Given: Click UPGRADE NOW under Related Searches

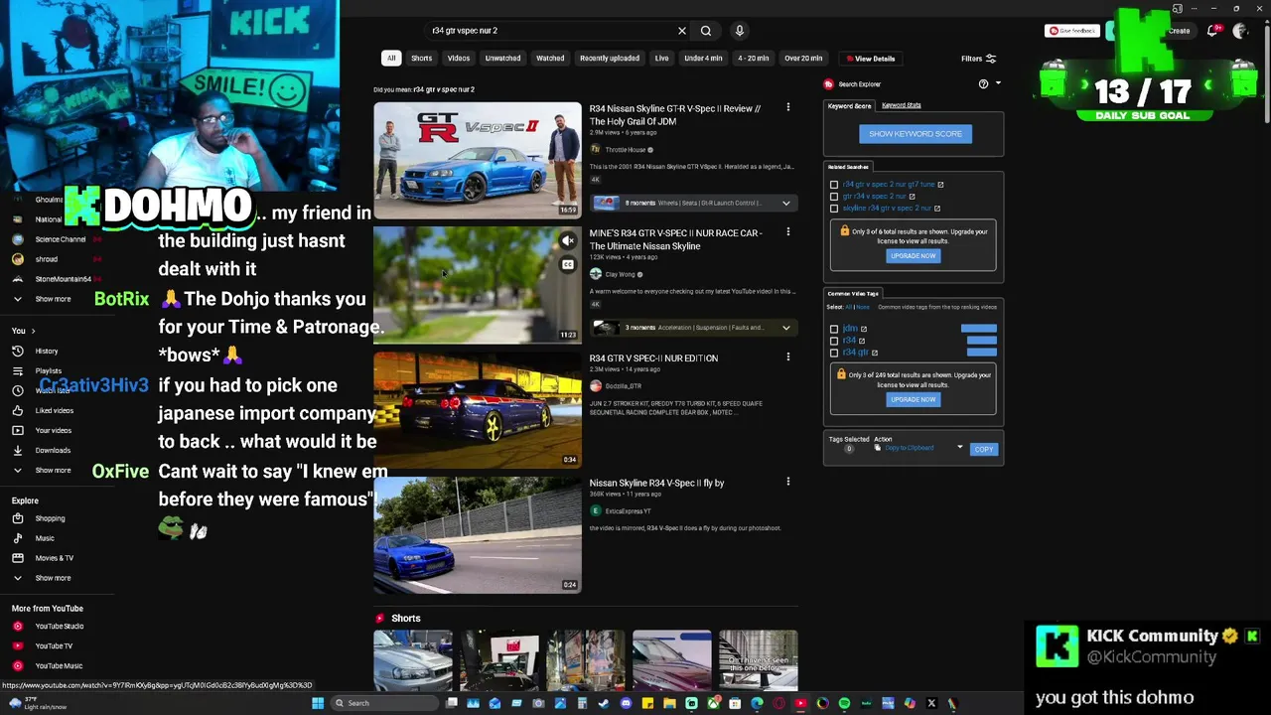Looking at the screenshot, I should click(x=913, y=256).
